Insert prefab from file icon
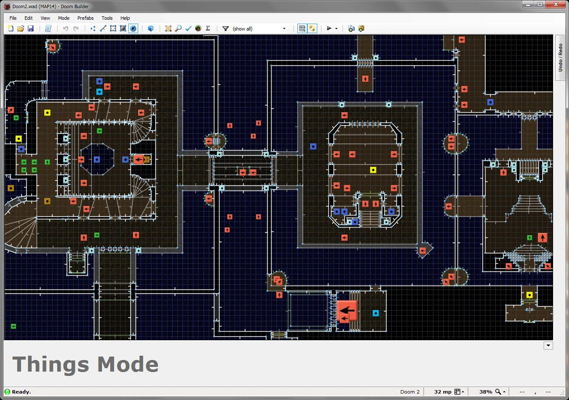 [351, 28]
